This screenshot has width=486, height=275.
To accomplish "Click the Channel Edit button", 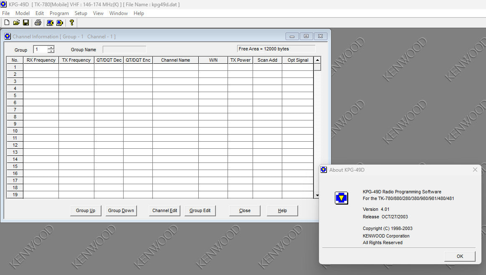I will coord(165,211).
